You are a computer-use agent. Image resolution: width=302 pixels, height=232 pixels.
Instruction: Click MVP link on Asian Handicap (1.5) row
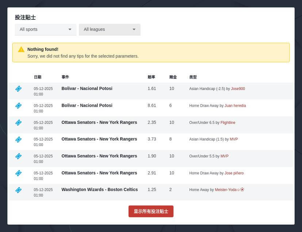(234, 139)
